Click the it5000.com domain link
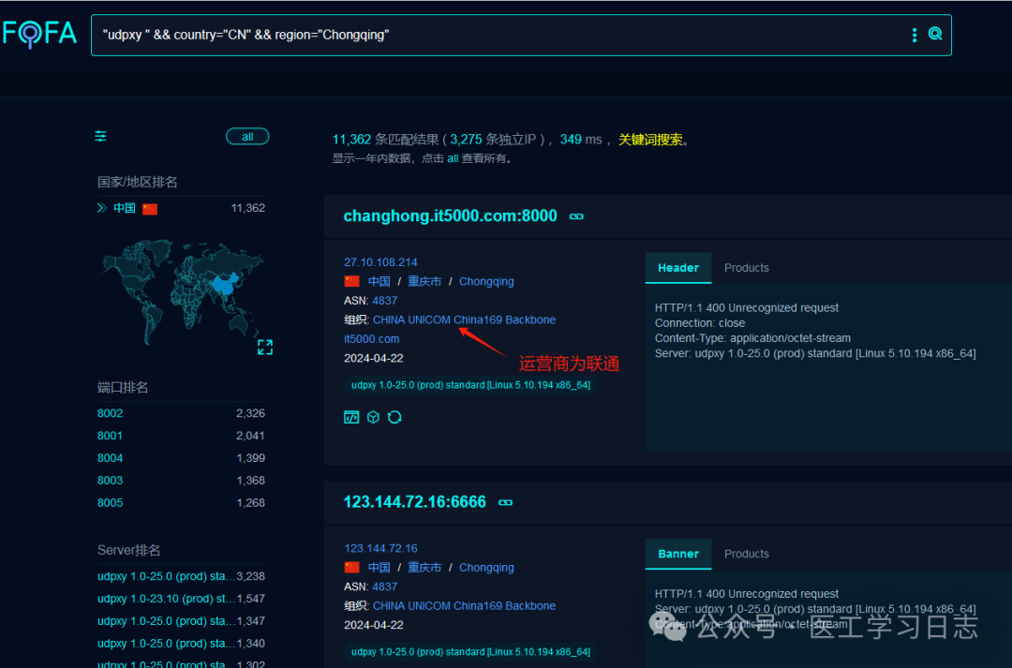 pyautogui.click(x=371, y=339)
